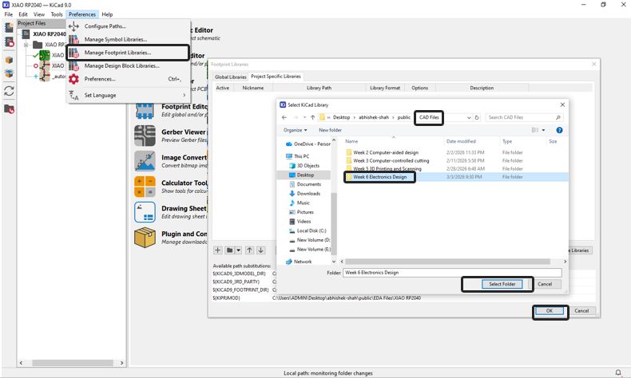The image size is (631, 378).
Task: Click the Back arrow in Select KiCad Library
Action: point(284,117)
